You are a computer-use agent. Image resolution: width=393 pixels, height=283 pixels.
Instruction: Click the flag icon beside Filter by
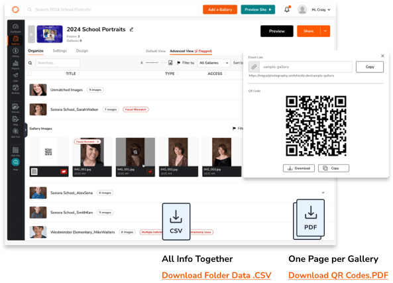tap(179, 63)
